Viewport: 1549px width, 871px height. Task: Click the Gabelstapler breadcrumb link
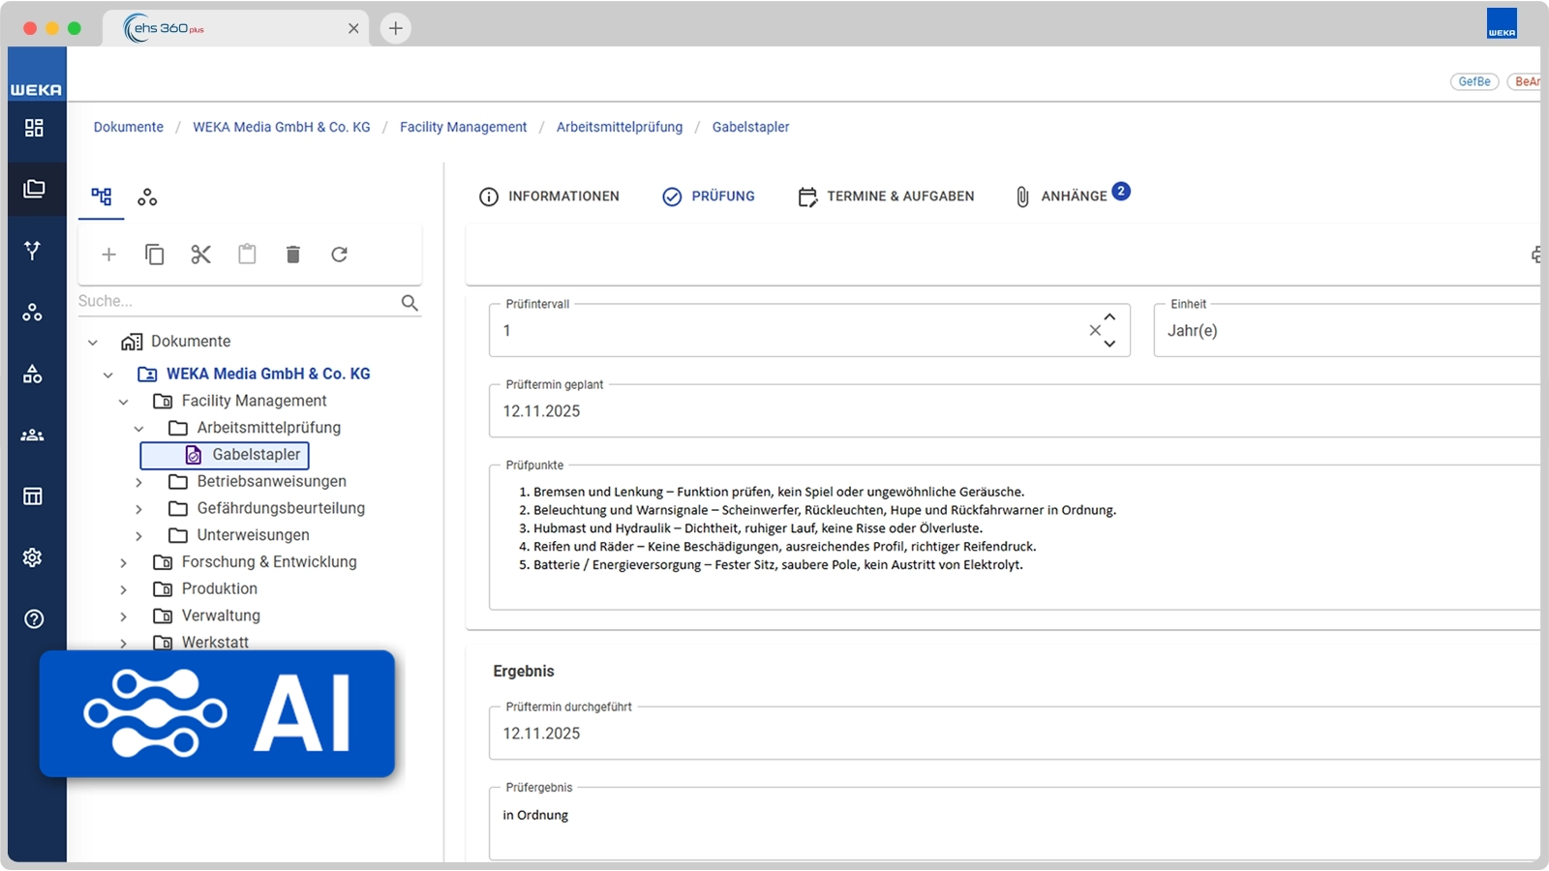(751, 127)
